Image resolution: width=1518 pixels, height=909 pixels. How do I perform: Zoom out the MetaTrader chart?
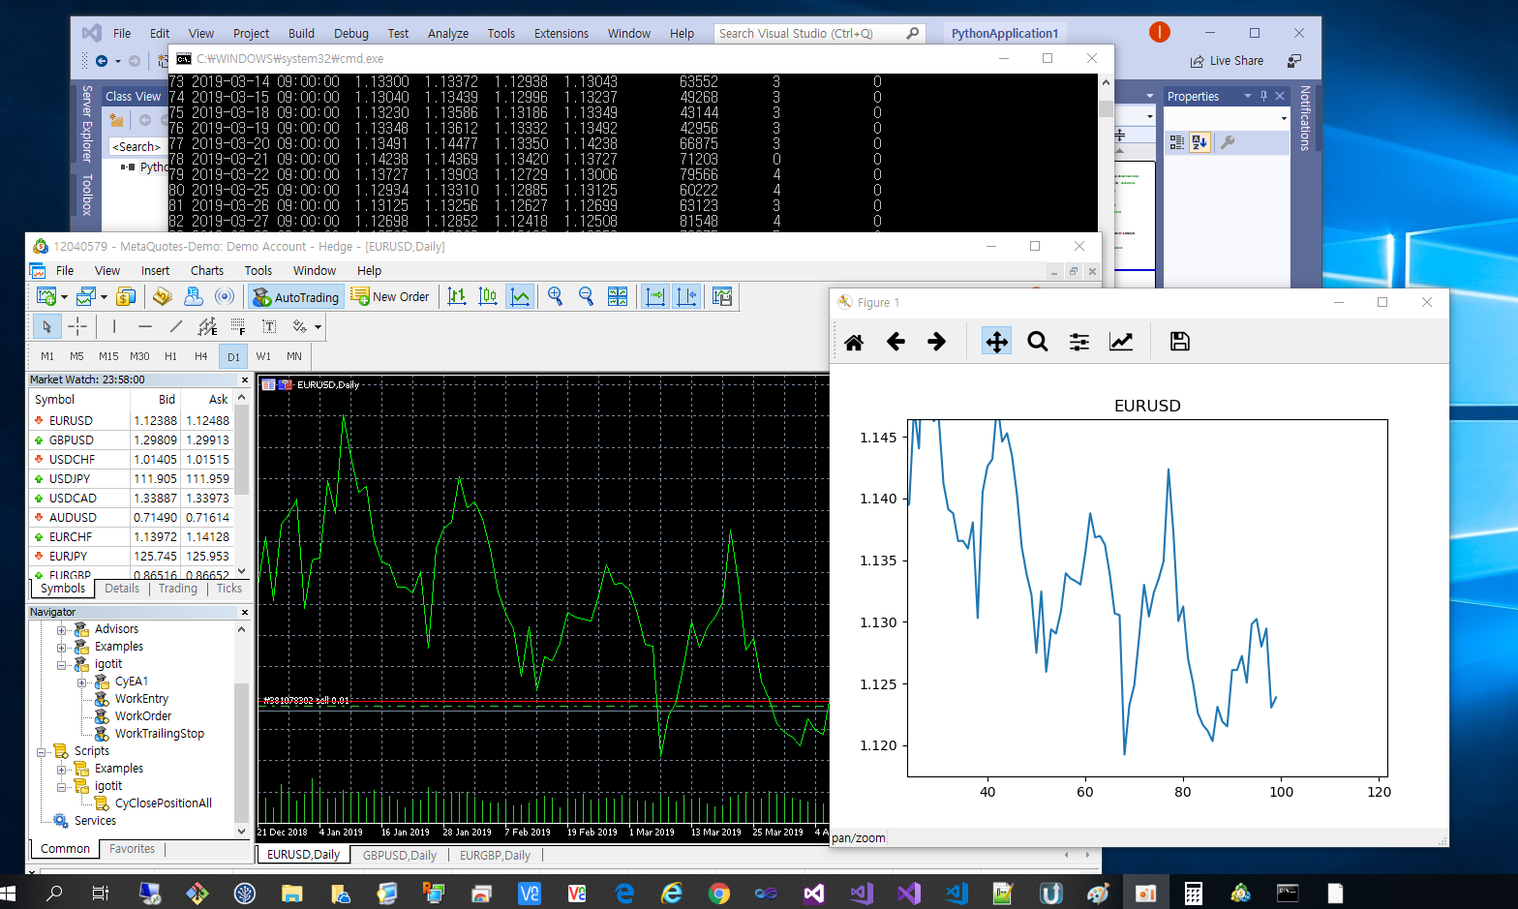(x=586, y=296)
